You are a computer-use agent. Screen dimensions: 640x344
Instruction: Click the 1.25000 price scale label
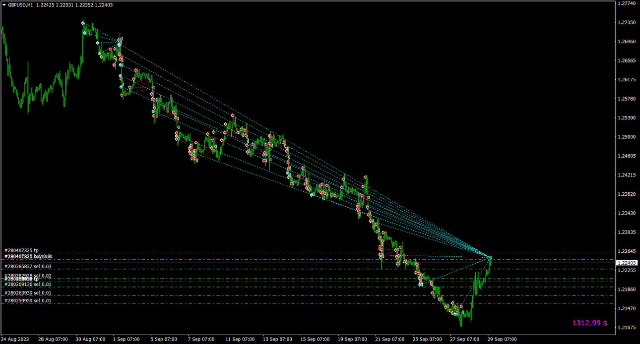(627, 137)
